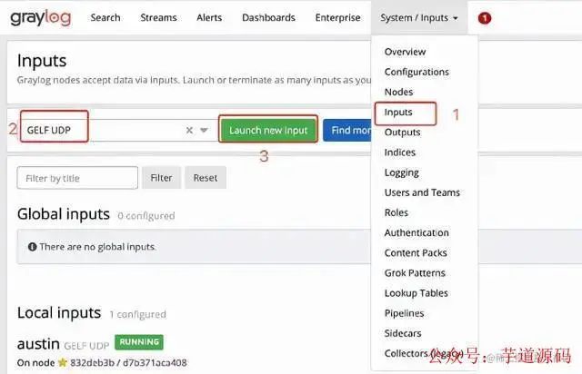Select Overview from the System menu

point(405,52)
